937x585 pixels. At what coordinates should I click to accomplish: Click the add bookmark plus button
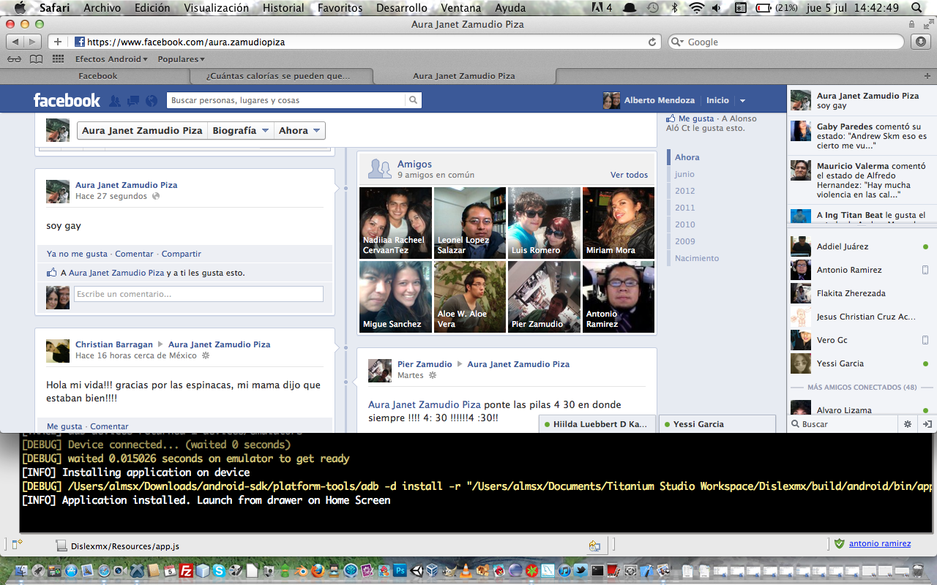point(58,42)
